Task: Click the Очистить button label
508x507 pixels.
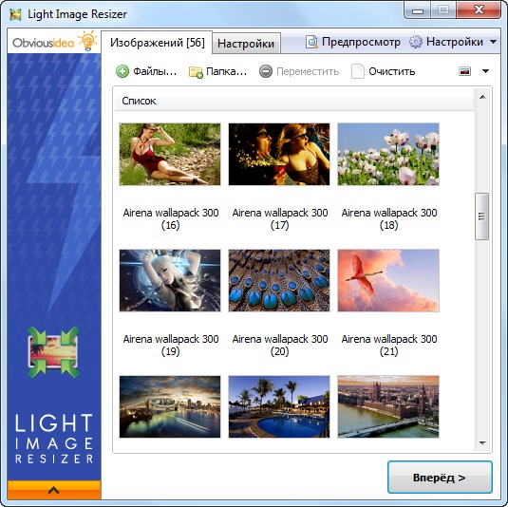Action: tap(392, 71)
